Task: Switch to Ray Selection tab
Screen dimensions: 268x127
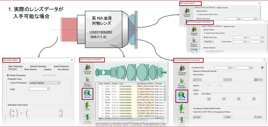Action: (x=63, y=69)
